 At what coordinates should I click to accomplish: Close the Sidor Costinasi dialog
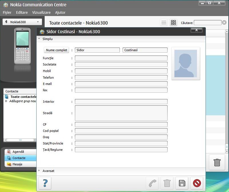197,30
